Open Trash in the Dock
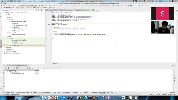 click(136, 97)
